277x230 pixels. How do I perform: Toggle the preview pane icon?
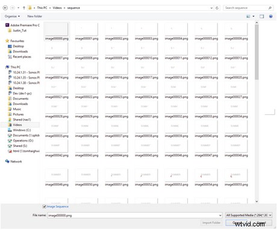[262, 16]
